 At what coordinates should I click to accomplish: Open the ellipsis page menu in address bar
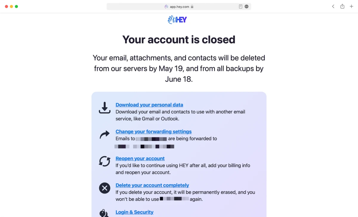(246, 7)
